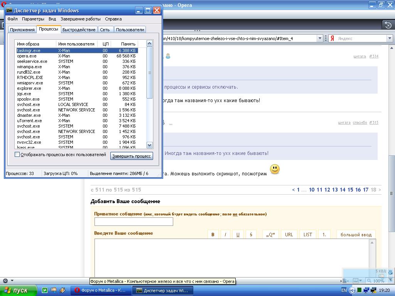Insert a quote with the „Q“ button

[x=270, y=234]
